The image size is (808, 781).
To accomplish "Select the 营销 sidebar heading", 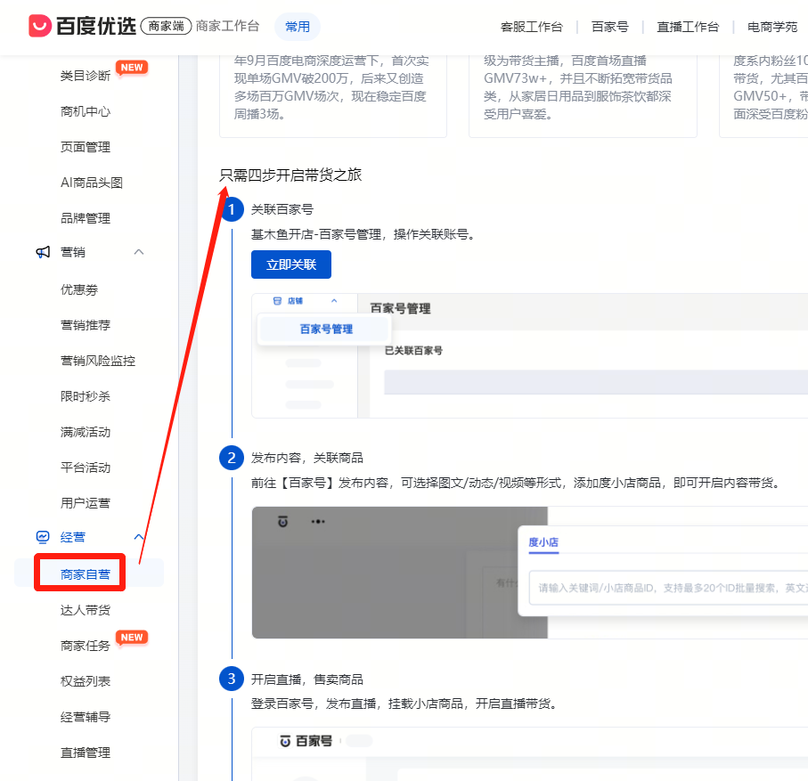I will coord(73,252).
